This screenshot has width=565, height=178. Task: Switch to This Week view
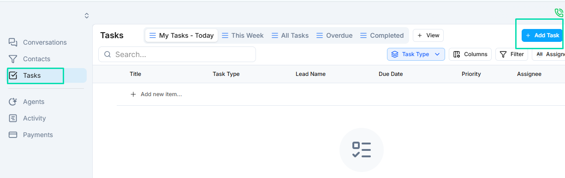243,35
